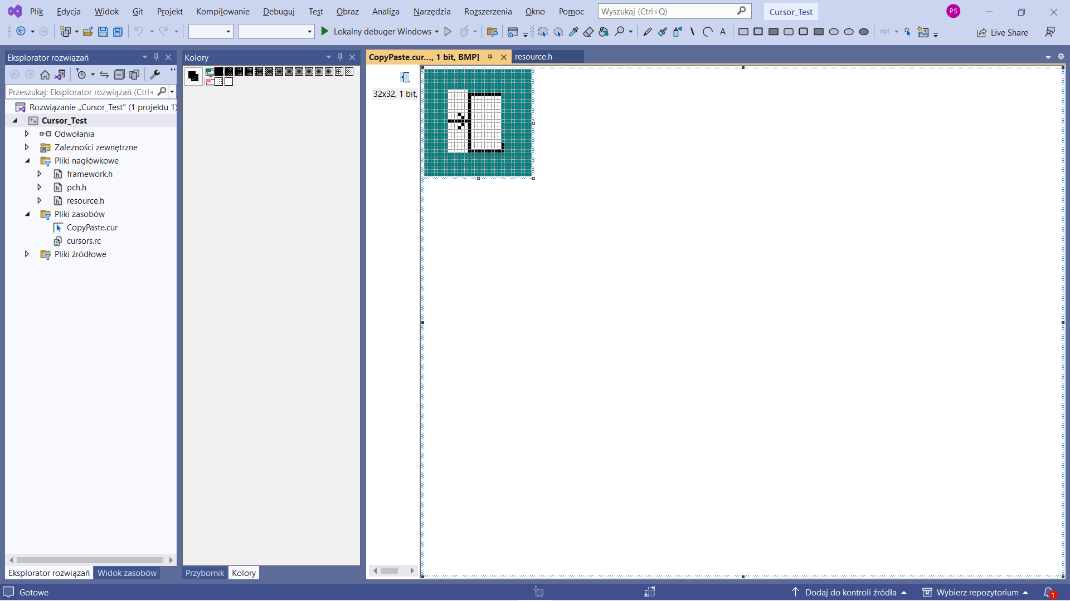The height and width of the screenshot is (601, 1070).
Task: Select the outlined Rectangle shape tool
Action: (x=743, y=32)
